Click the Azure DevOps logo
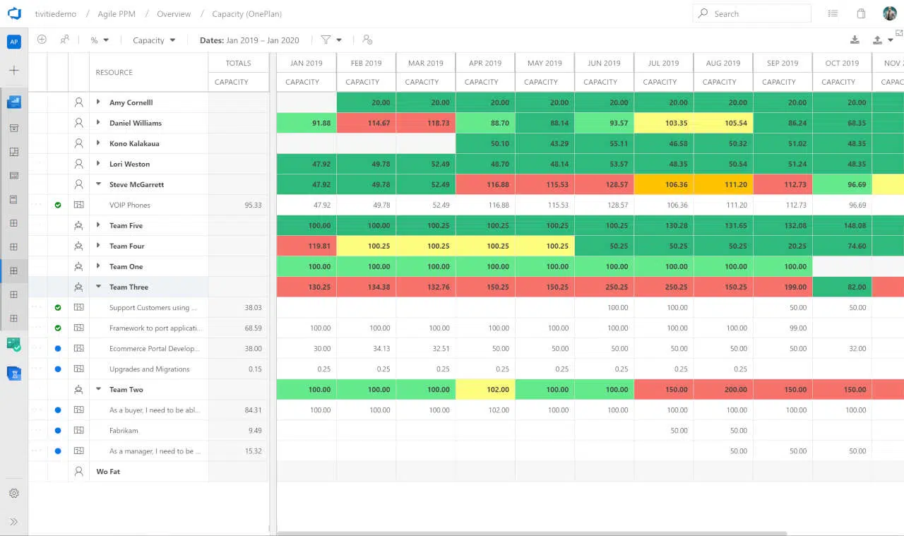 (14, 14)
